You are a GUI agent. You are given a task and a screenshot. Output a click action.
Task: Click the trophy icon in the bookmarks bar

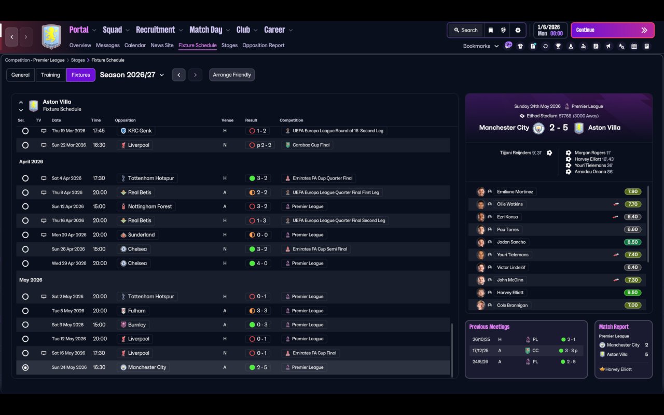(558, 46)
